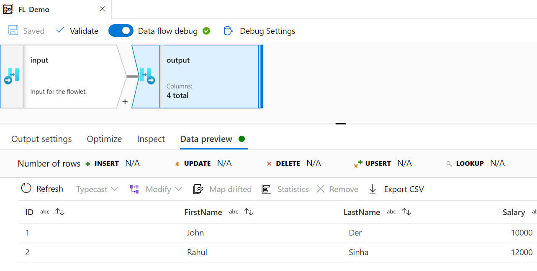
Task: Sort LastName column using arrows
Action: [x=406, y=212]
